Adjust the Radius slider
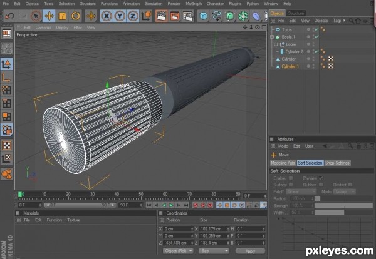Screen dimensions: 376x259 [343, 198]
